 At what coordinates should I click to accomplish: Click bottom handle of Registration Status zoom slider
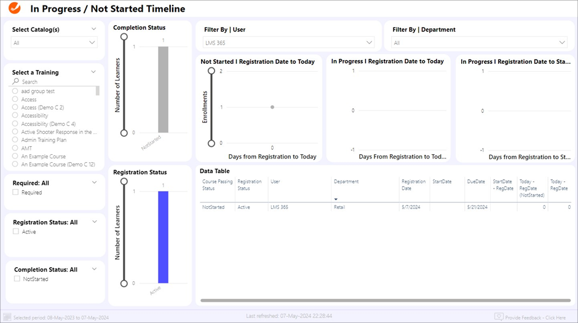124,283
